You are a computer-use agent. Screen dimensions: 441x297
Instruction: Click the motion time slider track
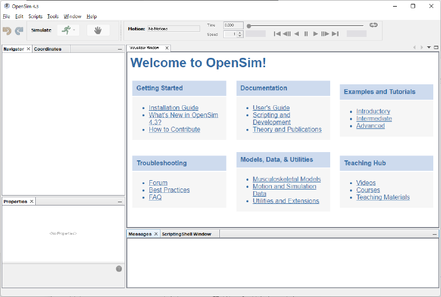pos(306,25)
